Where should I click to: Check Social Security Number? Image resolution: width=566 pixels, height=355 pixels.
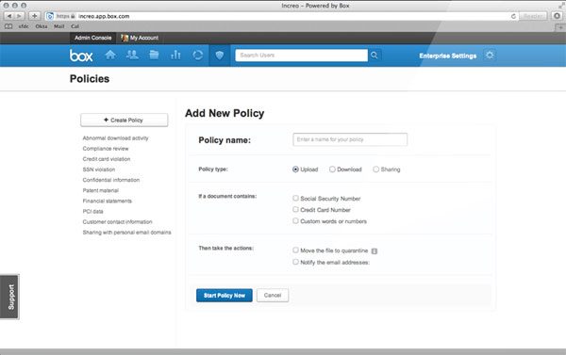coord(295,199)
